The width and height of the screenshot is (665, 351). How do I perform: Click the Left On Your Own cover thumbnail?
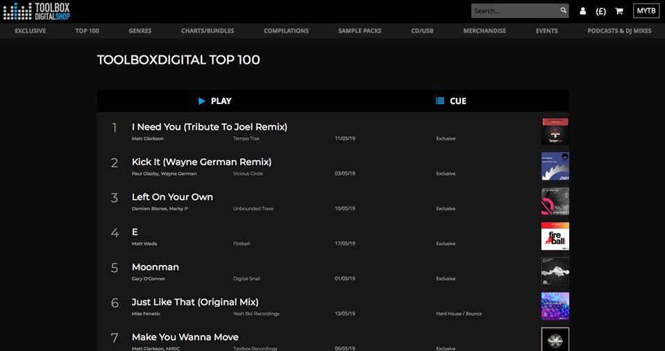click(x=555, y=201)
